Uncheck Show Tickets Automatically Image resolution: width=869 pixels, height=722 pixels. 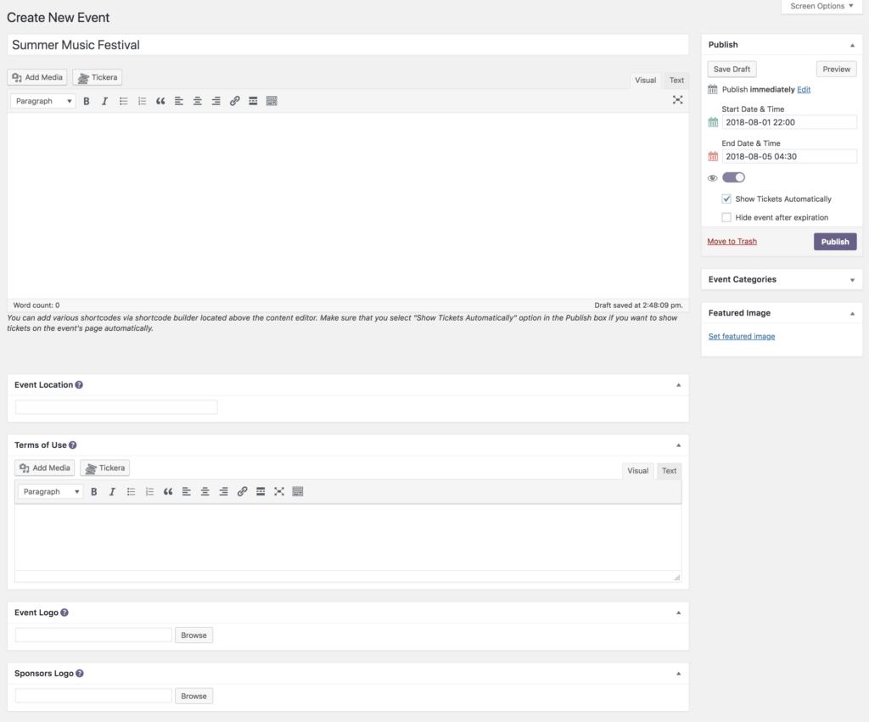(726, 199)
